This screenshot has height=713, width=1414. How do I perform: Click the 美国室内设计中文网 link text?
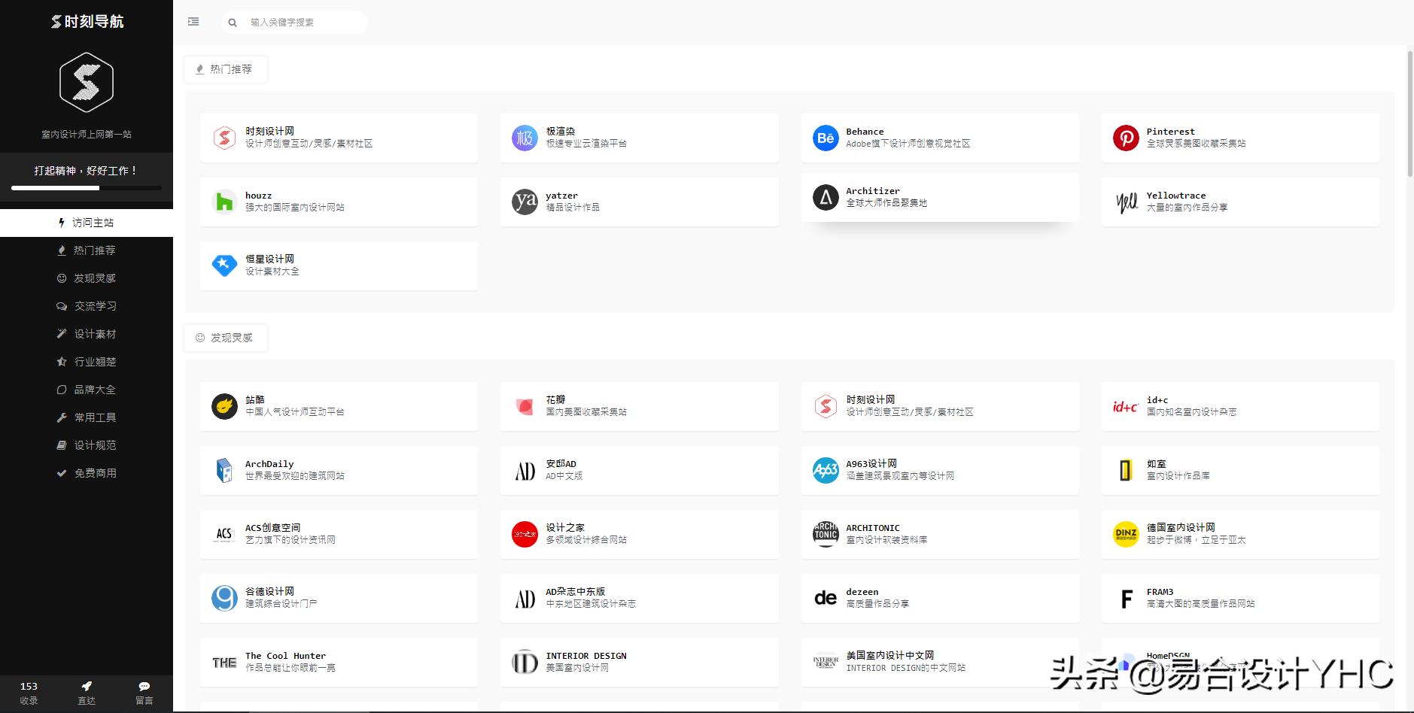[x=890, y=656]
